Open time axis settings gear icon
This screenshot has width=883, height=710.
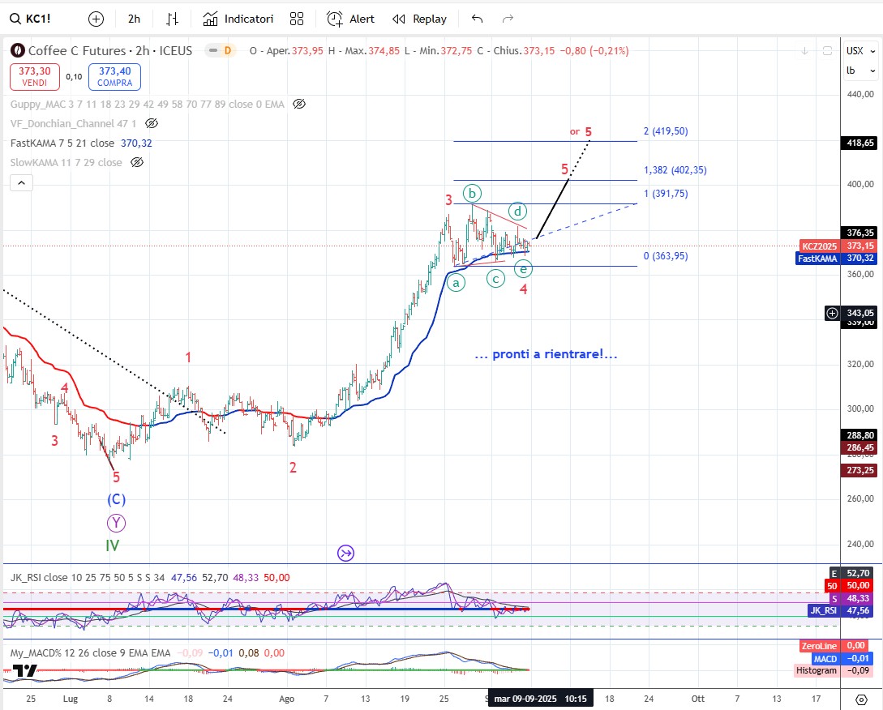(862, 699)
